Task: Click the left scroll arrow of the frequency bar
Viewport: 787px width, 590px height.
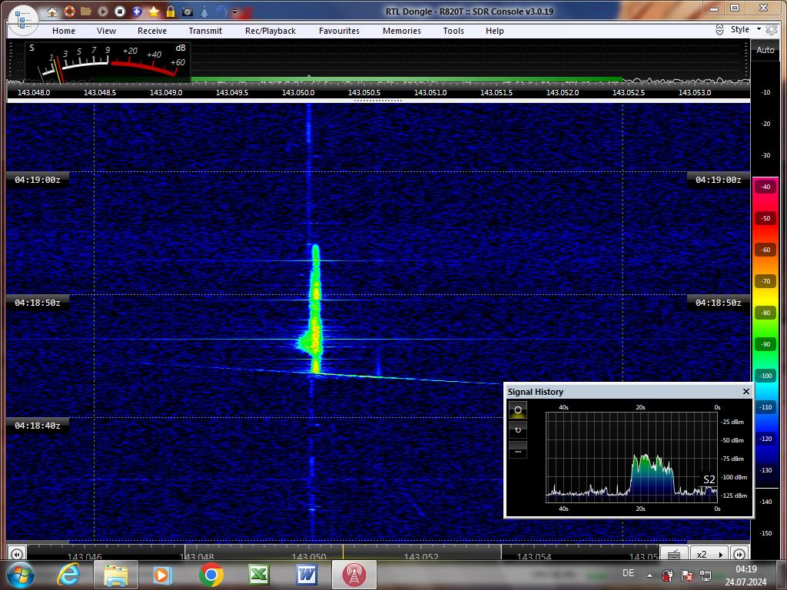Action: (17, 554)
